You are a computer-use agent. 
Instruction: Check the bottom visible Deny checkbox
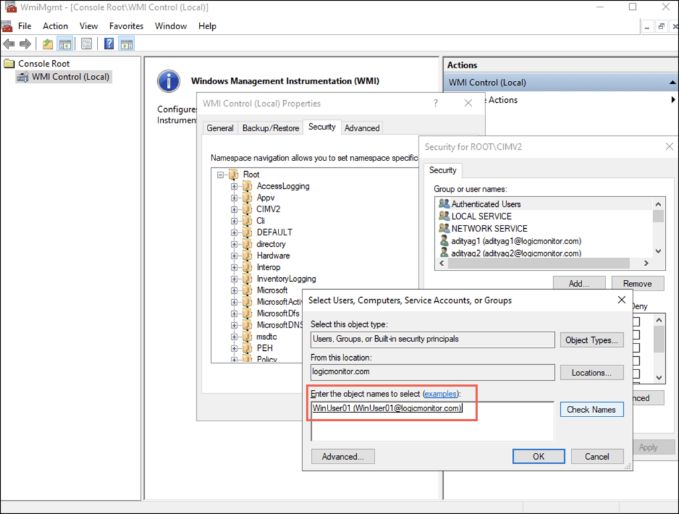coord(637,373)
